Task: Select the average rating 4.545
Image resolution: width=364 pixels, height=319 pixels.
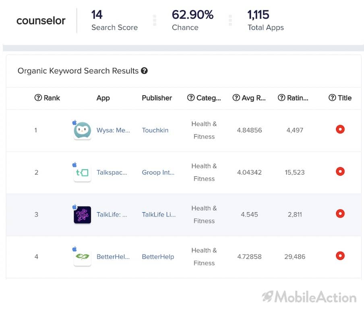Action: 249,215
